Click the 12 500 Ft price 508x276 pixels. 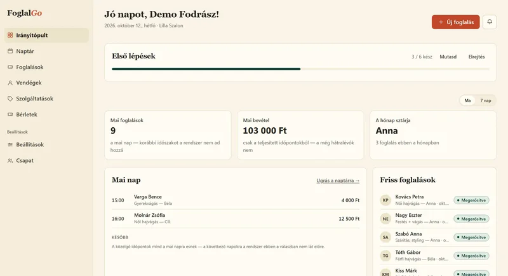[349, 219]
